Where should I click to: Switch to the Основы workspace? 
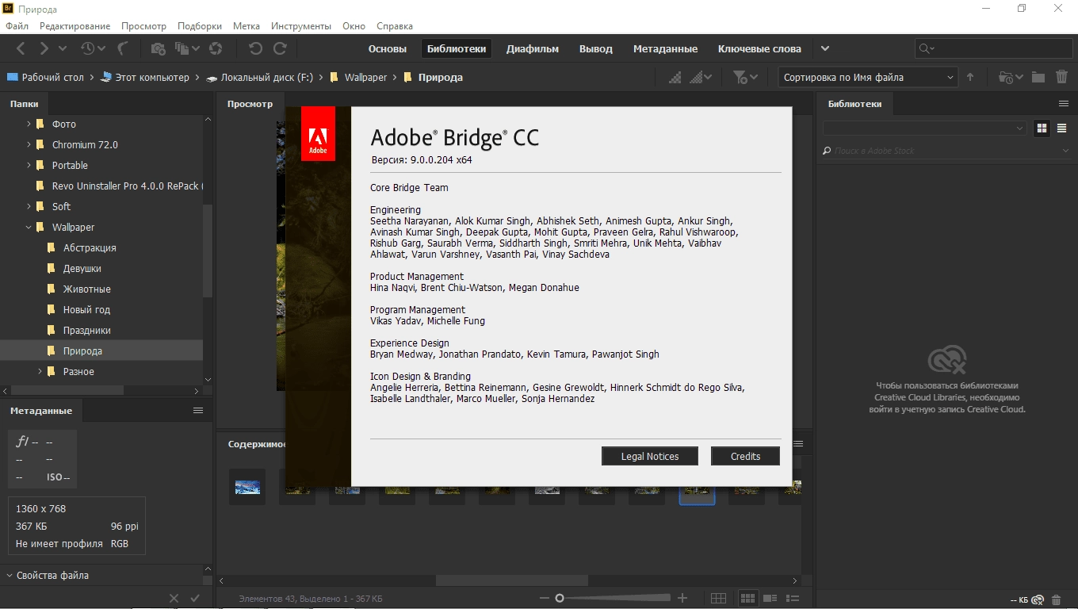coord(388,48)
